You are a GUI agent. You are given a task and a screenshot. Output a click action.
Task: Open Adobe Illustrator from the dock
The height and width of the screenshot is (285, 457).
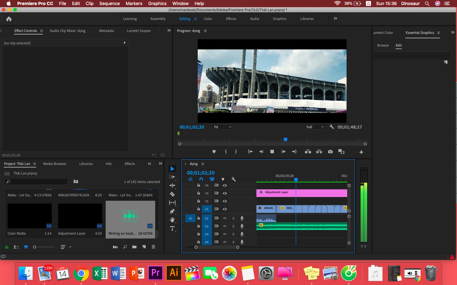click(174, 273)
